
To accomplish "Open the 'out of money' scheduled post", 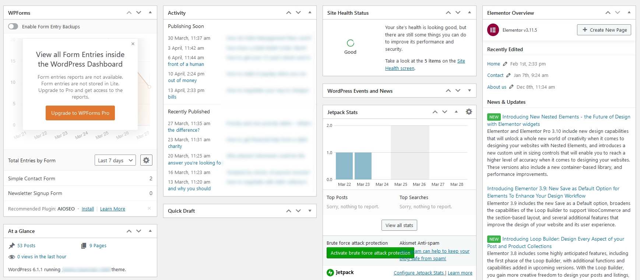I will [182, 81].
